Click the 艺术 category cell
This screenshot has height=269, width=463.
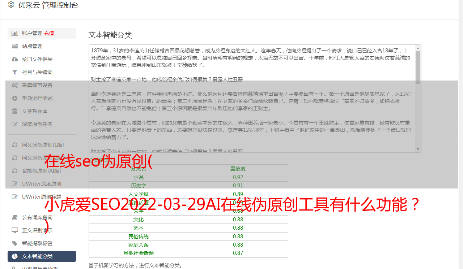(139, 228)
